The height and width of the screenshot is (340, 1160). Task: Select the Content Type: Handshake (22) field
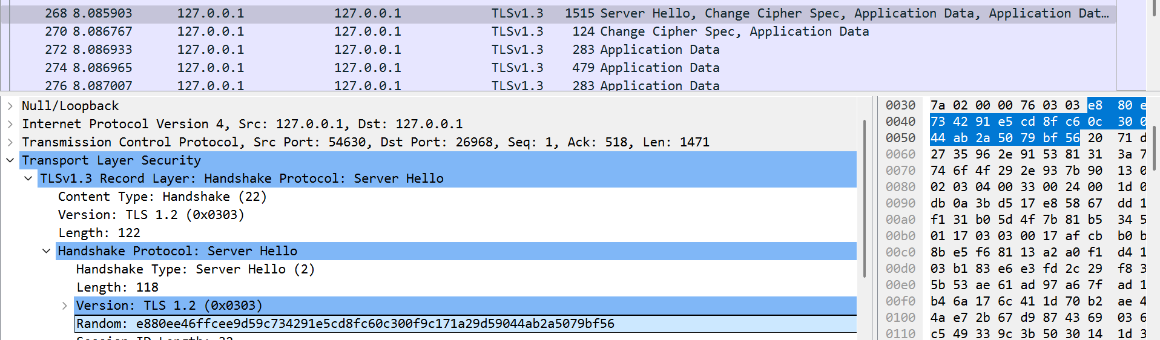[162, 197]
